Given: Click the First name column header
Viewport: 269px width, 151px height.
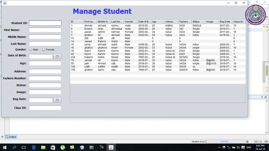Looking at the screenshot, I should coord(90,22).
